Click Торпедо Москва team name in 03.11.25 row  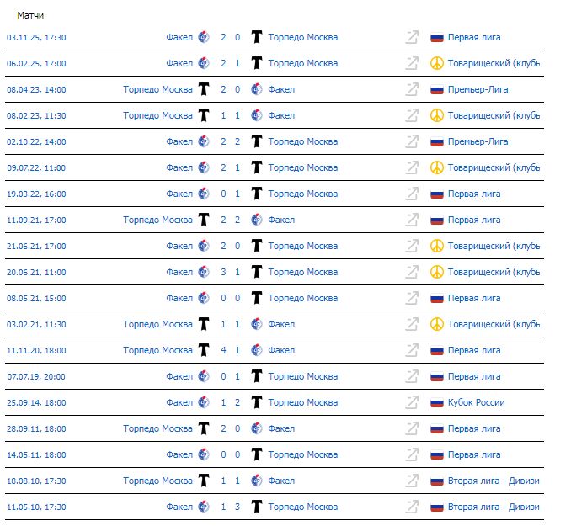302,37
